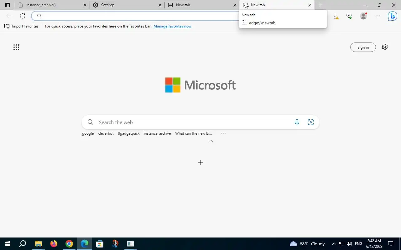The image size is (401, 250).
Task: Click the search magnifier in web box
Action: point(91,122)
